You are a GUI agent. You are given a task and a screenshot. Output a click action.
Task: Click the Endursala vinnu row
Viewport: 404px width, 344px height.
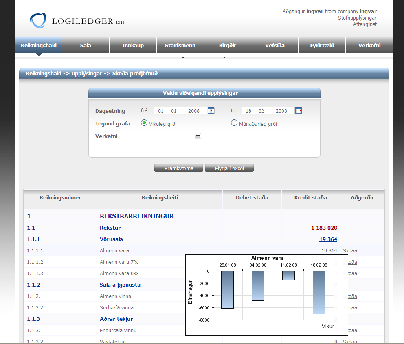(118, 330)
